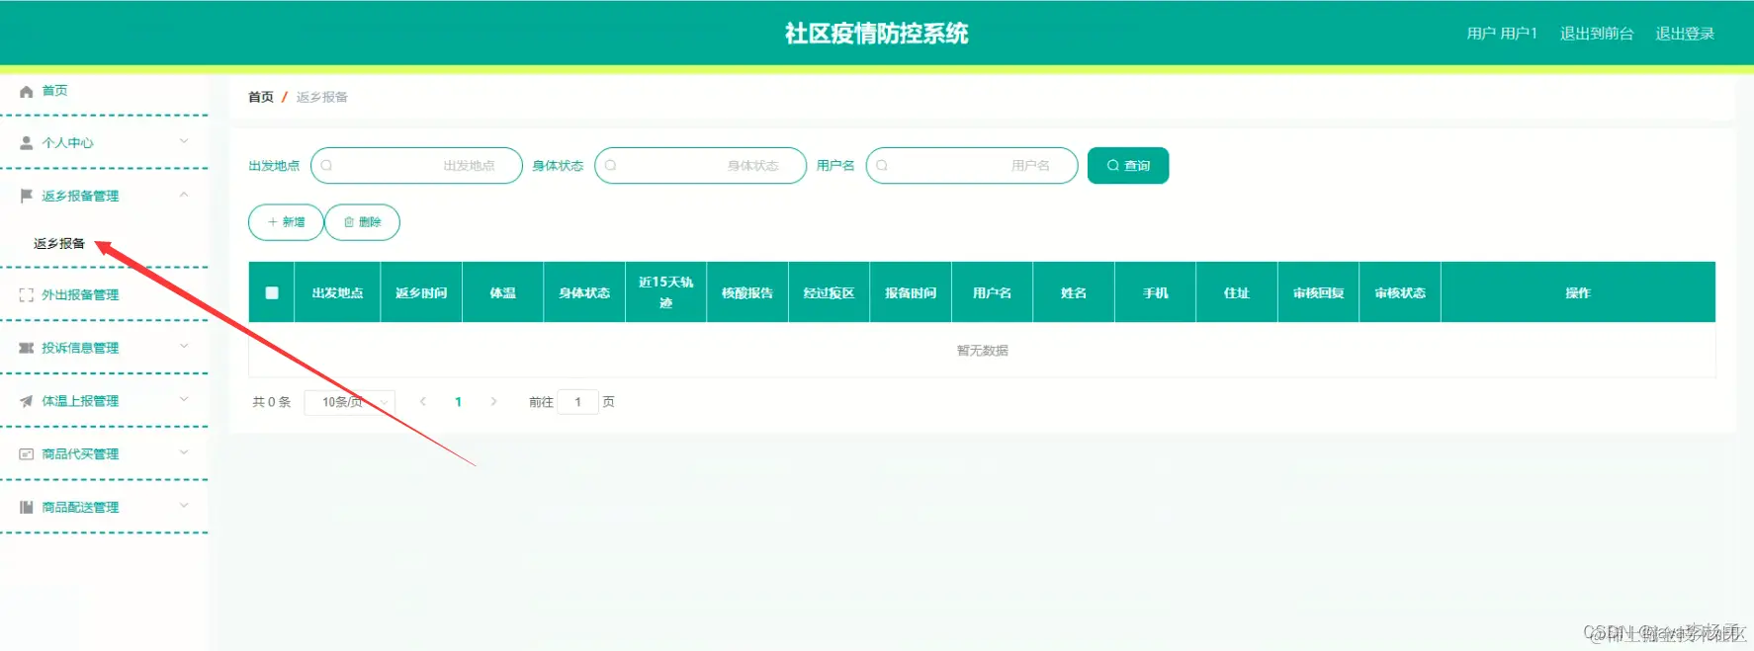Click the 返乡时间 column header
This screenshot has height=651, width=1754.
click(421, 292)
